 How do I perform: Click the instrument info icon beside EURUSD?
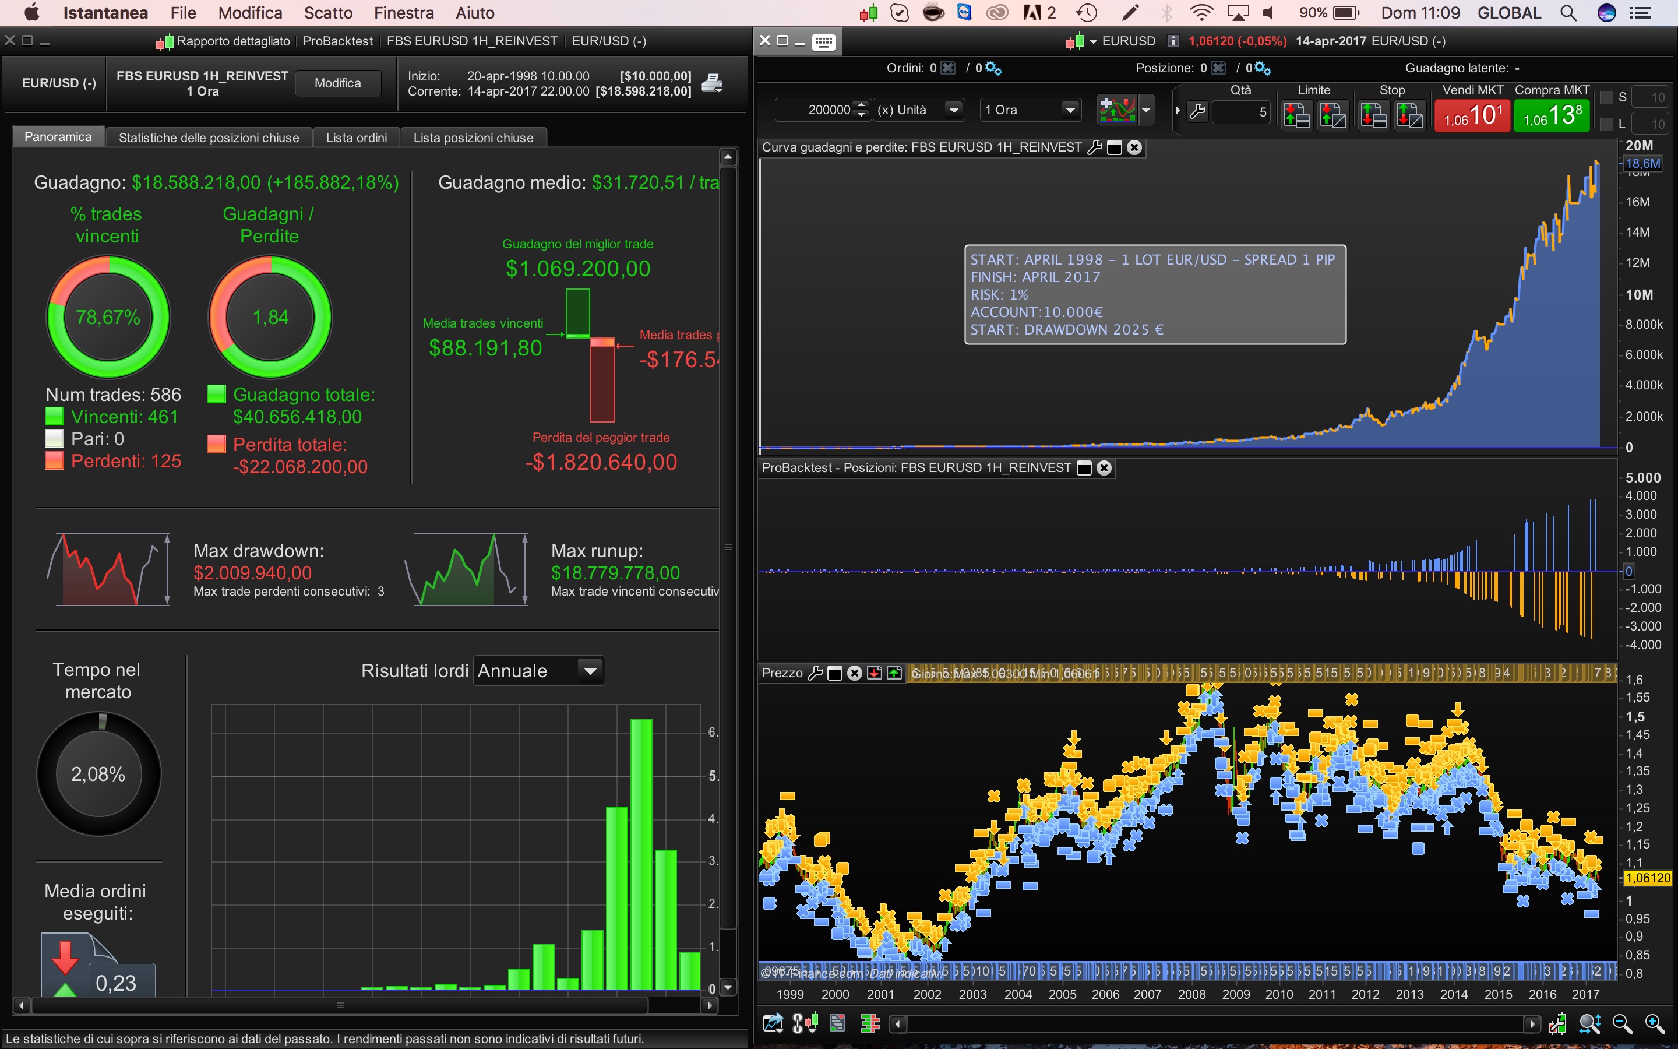coord(1172,41)
